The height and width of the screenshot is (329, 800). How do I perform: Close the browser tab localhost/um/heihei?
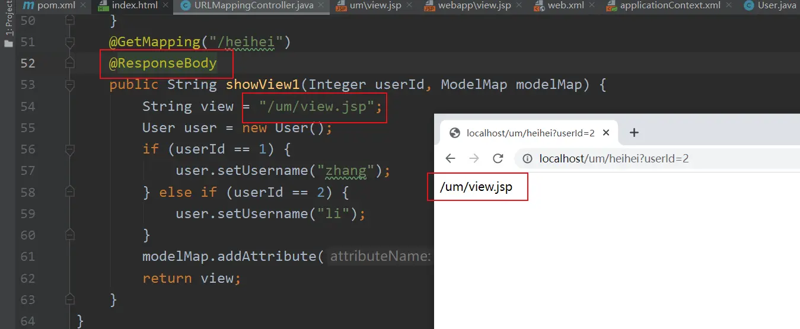pos(606,133)
